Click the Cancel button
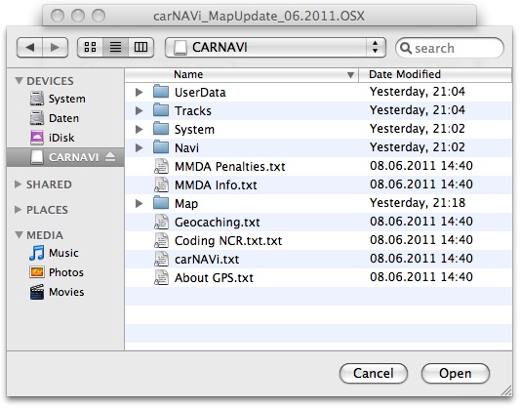The image size is (520, 409). (x=374, y=373)
